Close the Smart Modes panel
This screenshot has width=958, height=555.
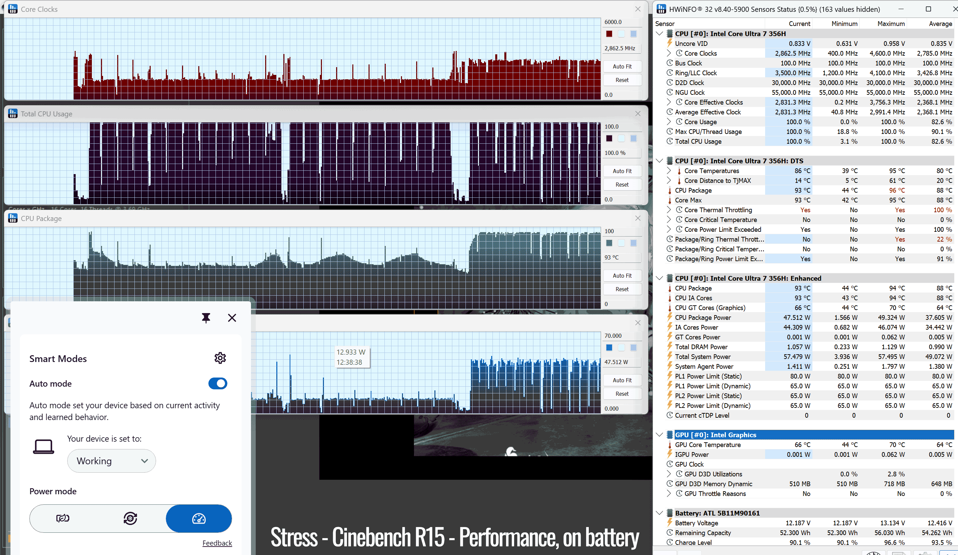coord(232,318)
